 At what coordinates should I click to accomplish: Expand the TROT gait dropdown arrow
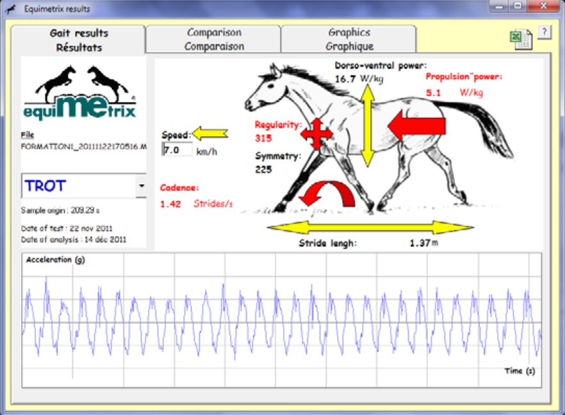point(140,186)
